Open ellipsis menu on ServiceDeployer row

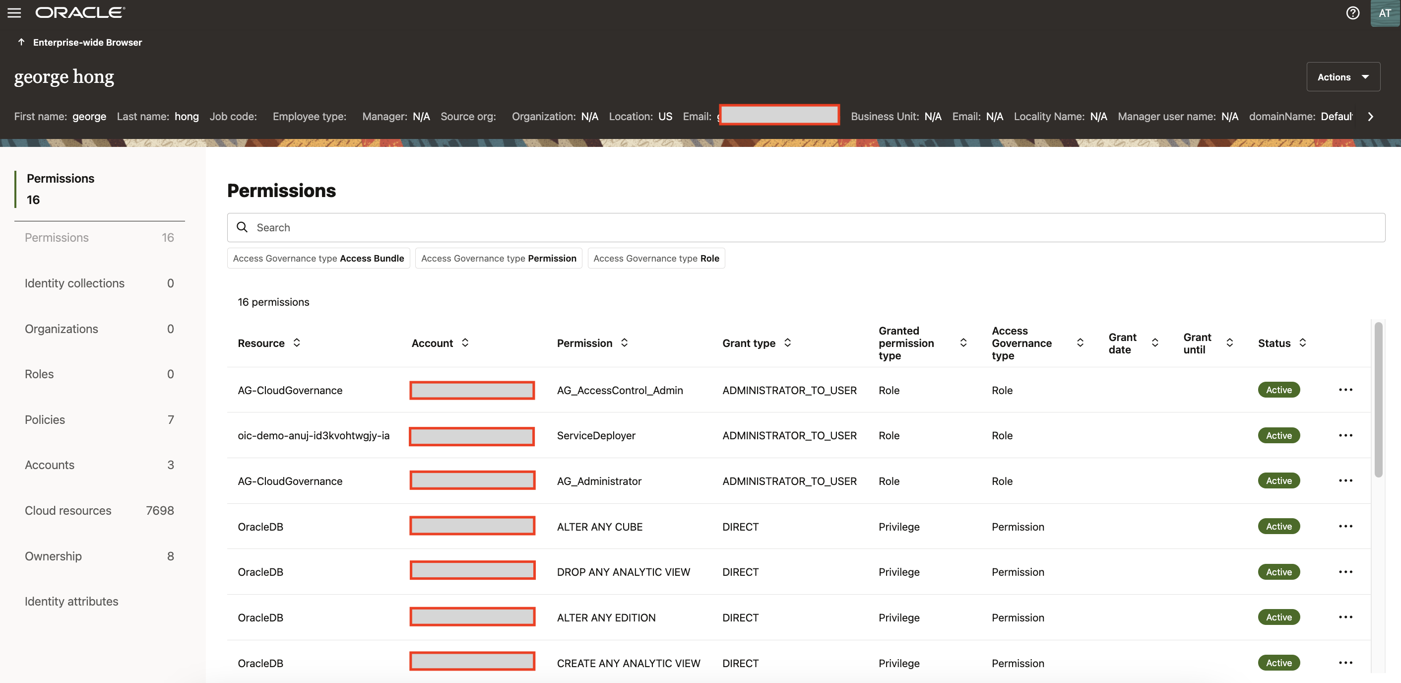pyautogui.click(x=1346, y=435)
